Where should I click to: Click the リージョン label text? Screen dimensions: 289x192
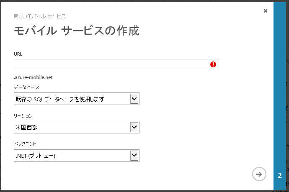click(x=23, y=115)
